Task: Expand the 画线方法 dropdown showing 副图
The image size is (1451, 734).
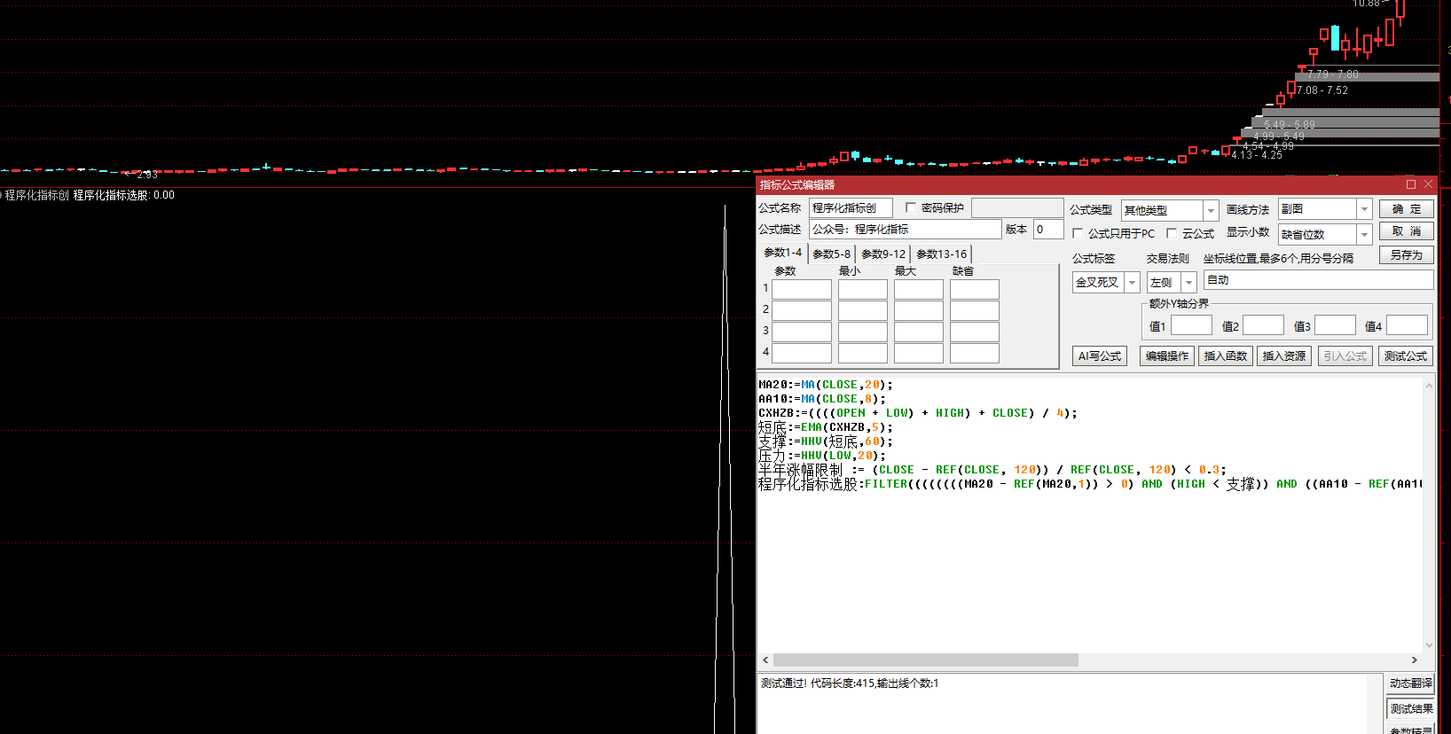Action: [x=1363, y=209]
